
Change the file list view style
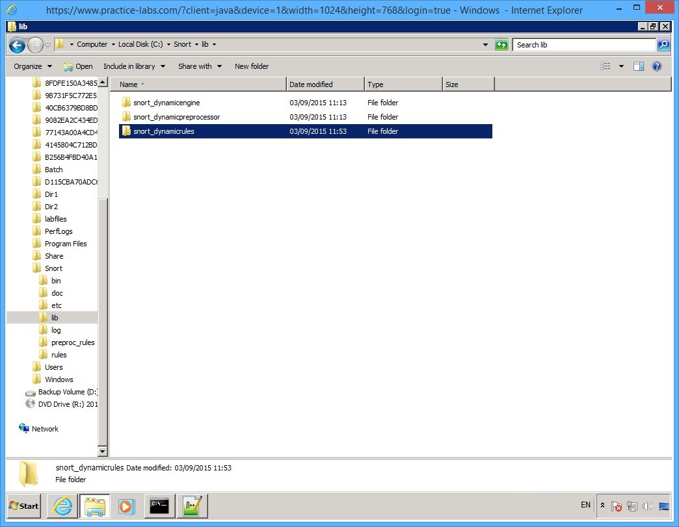coord(605,66)
